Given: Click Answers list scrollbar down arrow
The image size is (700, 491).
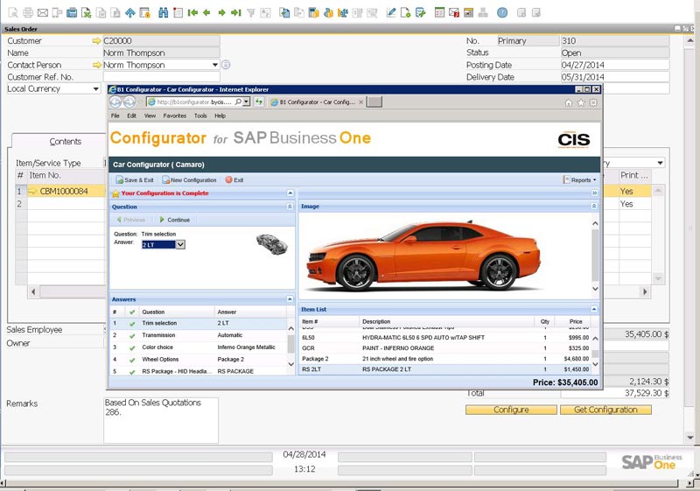Looking at the screenshot, I should pyautogui.click(x=291, y=364).
